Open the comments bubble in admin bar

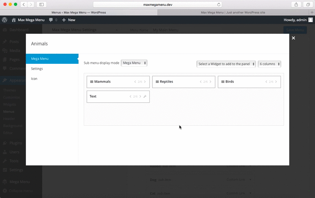[x=51, y=20]
